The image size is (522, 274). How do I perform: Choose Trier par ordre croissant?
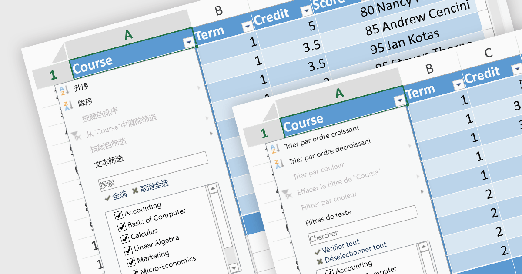[x=322, y=137]
